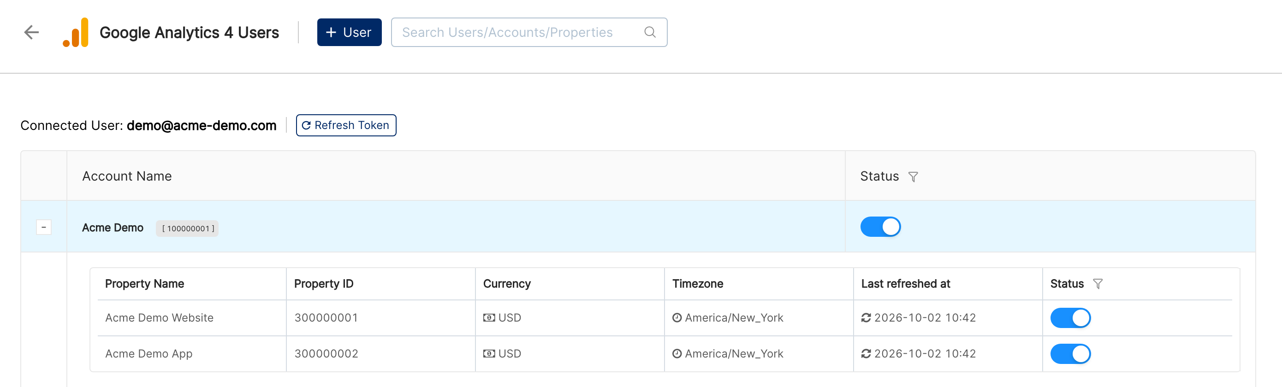
Task: Click the Google Analytics logo icon
Action: (x=76, y=32)
